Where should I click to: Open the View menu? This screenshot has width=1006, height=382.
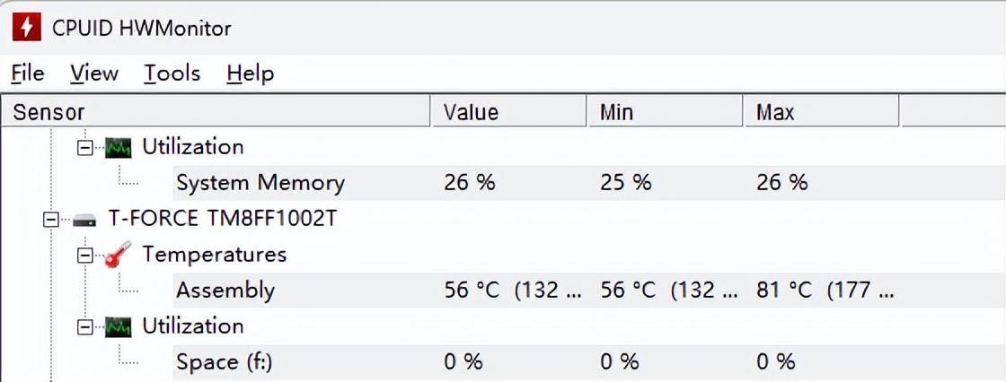(93, 74)
